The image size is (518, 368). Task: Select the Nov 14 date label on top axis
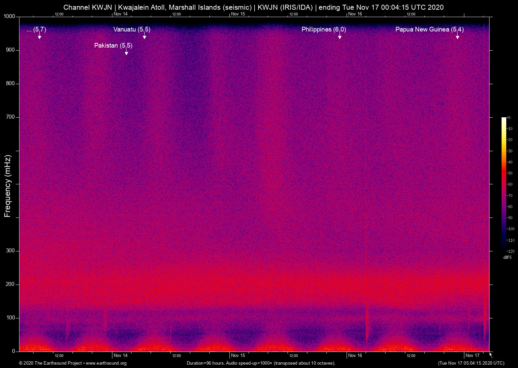(120, 14)
